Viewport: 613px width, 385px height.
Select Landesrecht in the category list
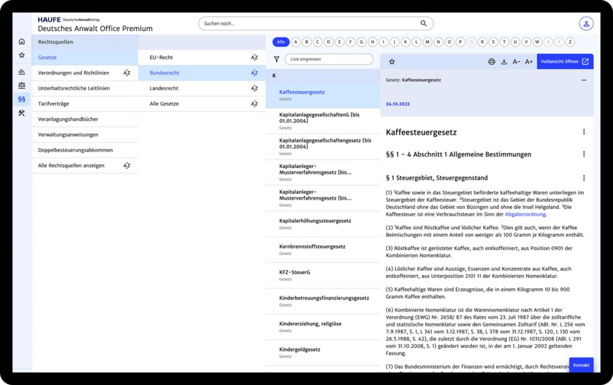coord(164,89)
